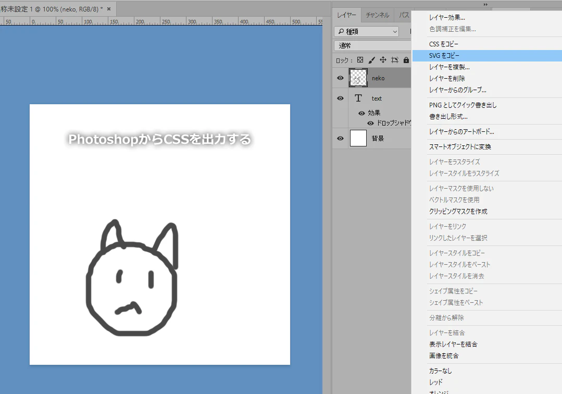Viewport: 562px width, 394px height.
Task: Click the text layer T icon
Action: pos(358,98)
